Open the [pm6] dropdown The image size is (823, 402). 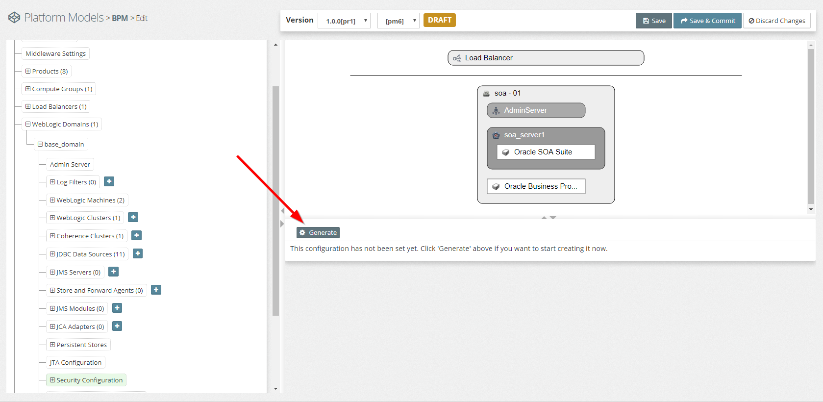point(398,21)
